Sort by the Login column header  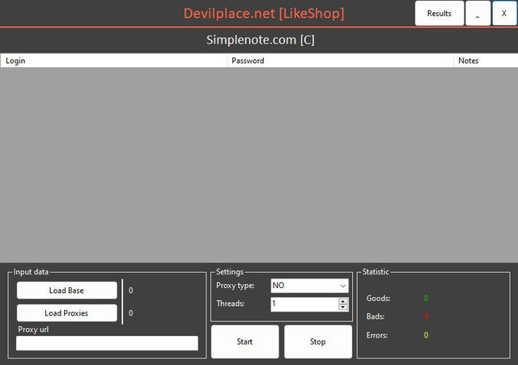coord(113,61)
